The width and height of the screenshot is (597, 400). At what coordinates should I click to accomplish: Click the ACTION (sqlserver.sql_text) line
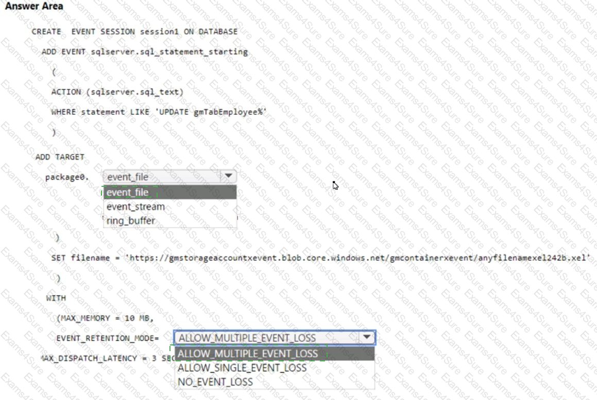(x=117, y=92)
